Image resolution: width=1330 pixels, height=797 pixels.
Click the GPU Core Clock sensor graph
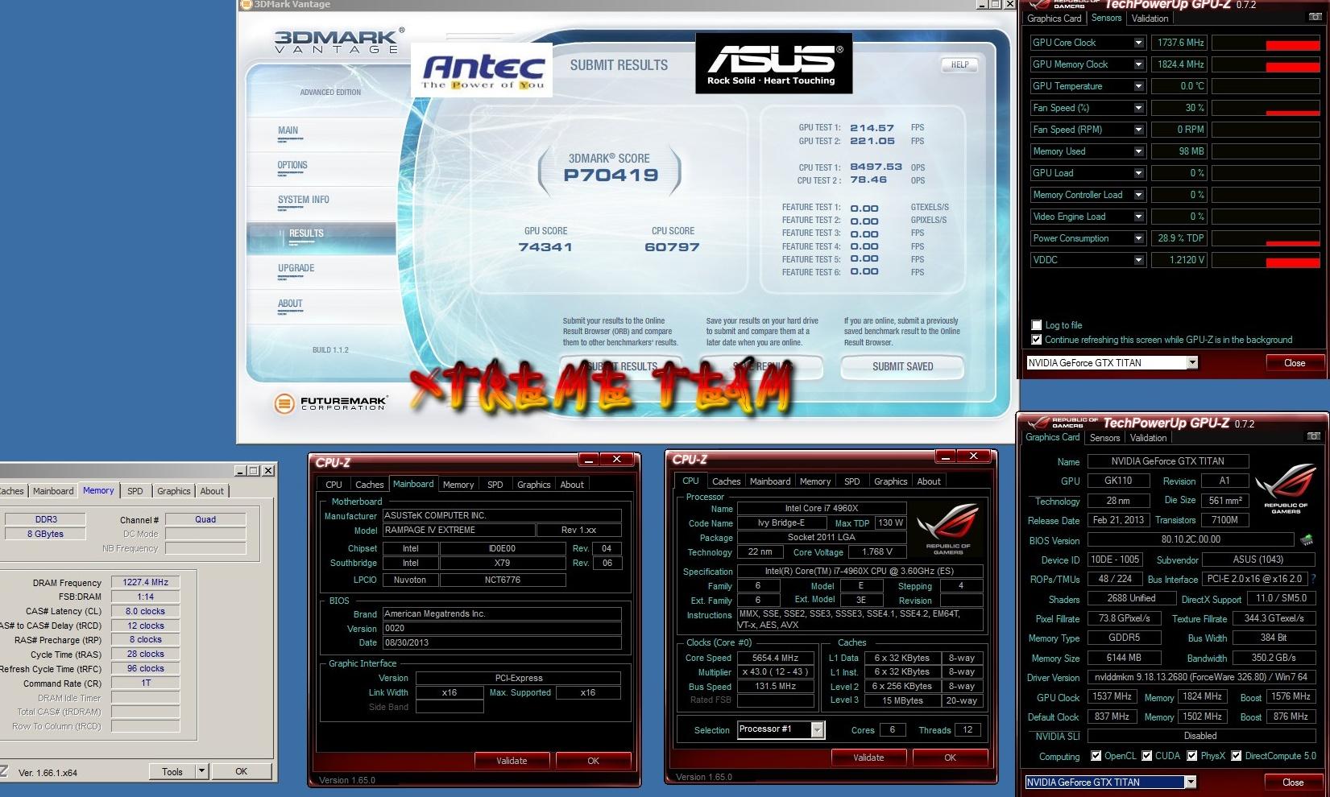click(x=1266, y=43)
